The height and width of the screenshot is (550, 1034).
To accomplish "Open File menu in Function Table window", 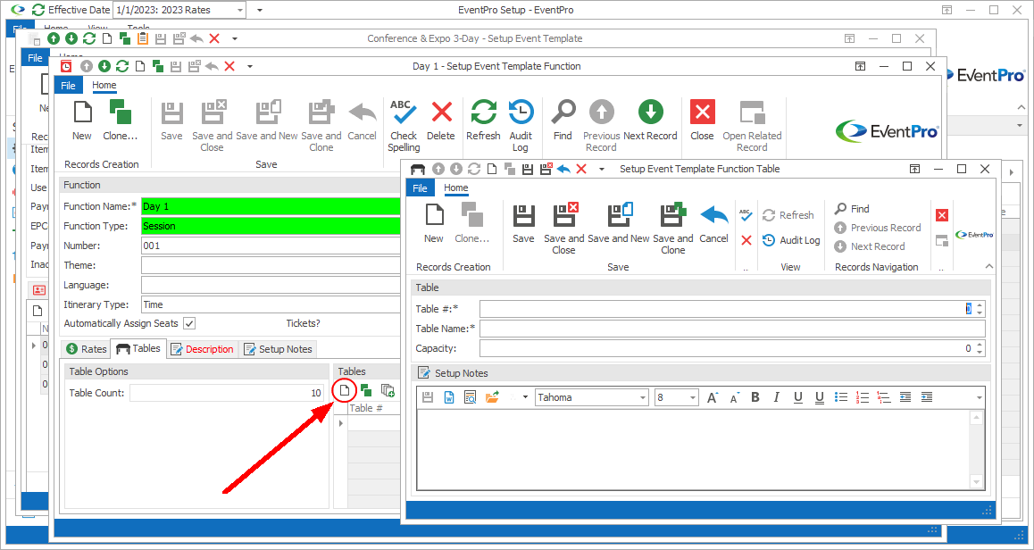I will pyautogui.click(x=420, y=188).
